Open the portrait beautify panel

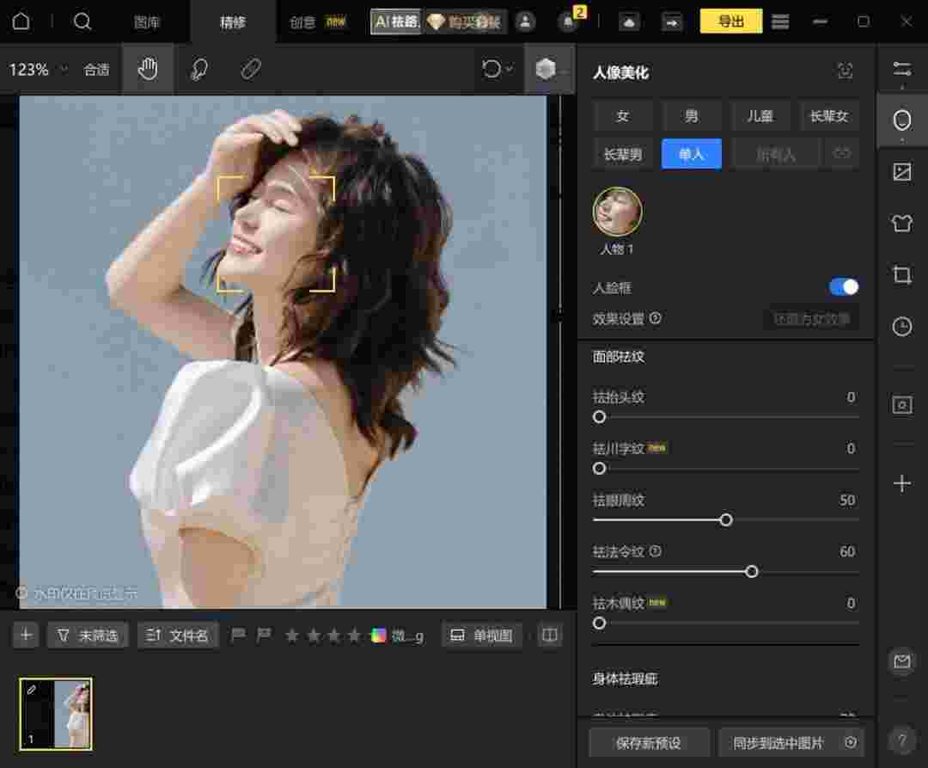click(901, 120)
